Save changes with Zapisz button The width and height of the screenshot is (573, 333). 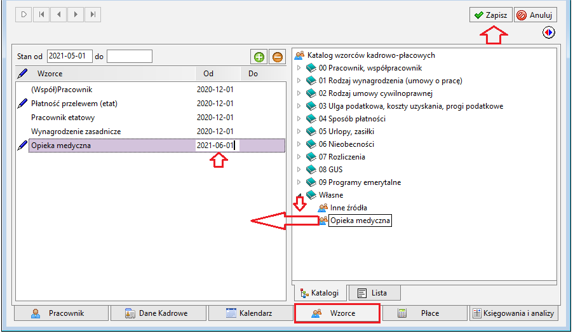click(491, 15)
